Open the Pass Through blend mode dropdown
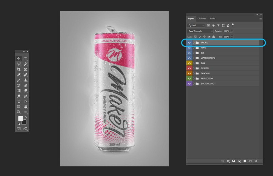Image resolution: width=273 pixels, height=176 pixels. tap(200, 31)
